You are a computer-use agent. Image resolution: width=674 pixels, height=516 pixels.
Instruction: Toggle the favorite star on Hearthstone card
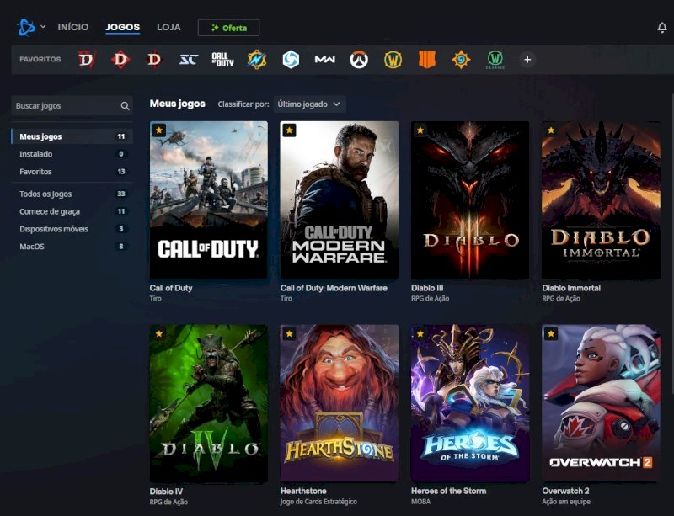point(289,334)
